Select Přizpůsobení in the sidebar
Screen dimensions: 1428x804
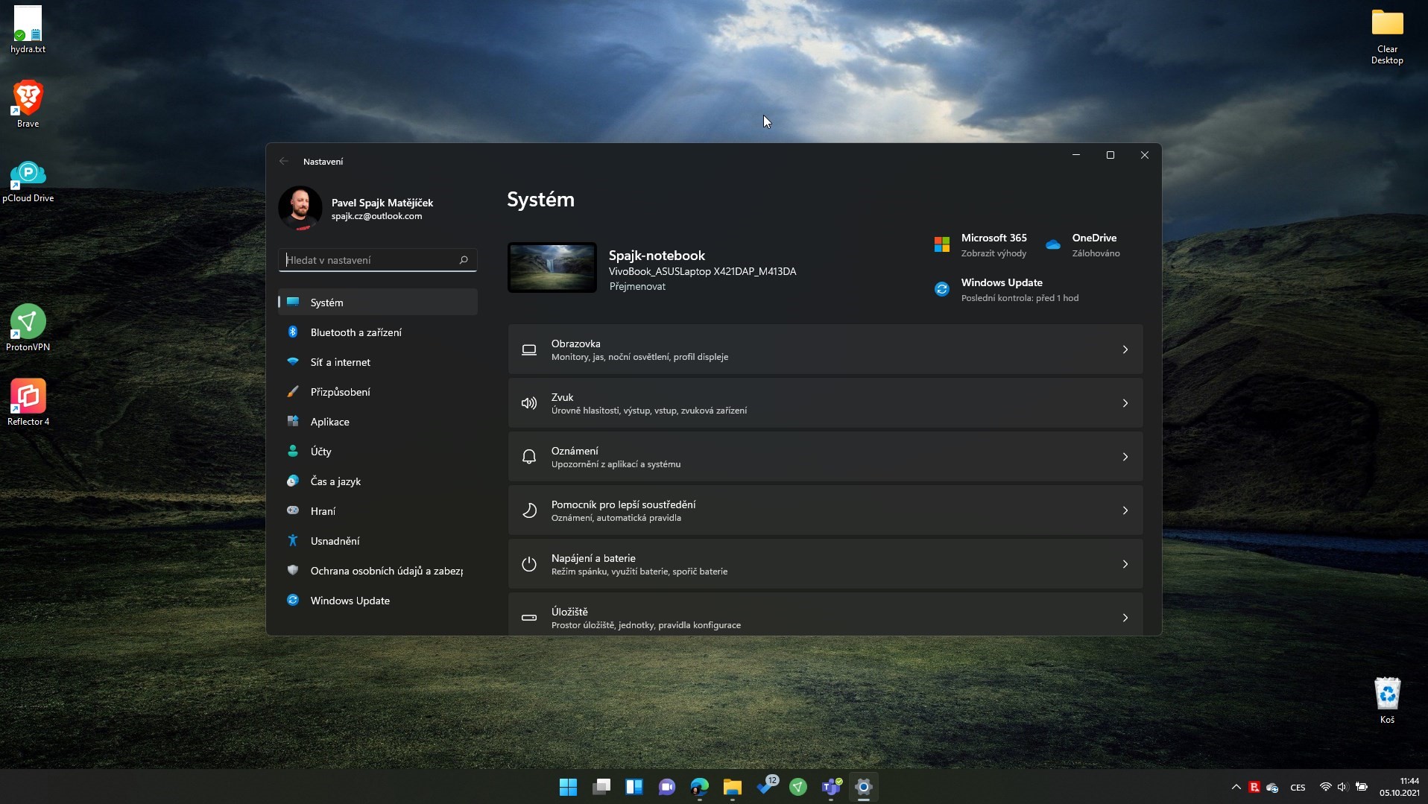[x=377, y=391]
